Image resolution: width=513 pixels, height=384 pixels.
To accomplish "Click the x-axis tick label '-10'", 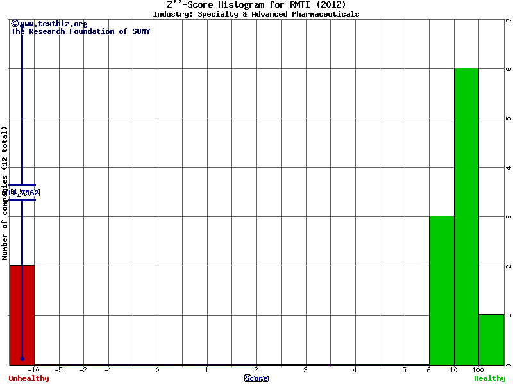I will (34, 370).
